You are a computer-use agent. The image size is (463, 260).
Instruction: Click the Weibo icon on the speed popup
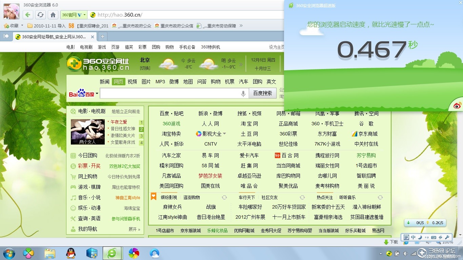[457, 106]
